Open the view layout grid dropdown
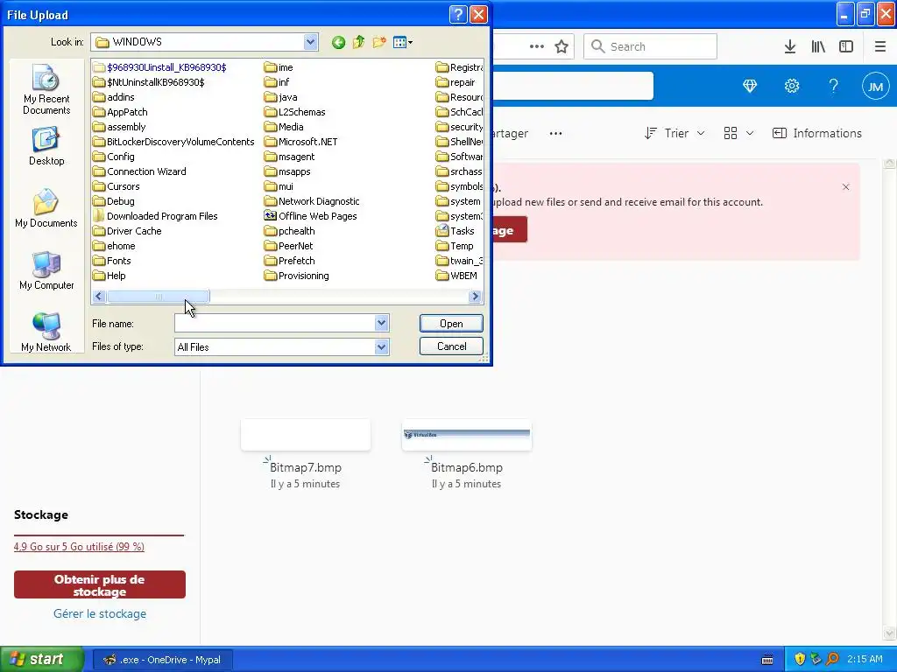 [738, 134]
